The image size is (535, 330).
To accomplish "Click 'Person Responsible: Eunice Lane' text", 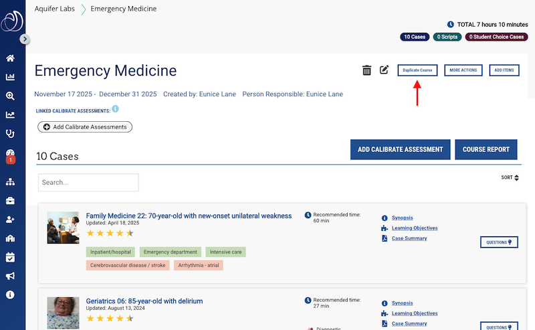I will pos(292,94).
